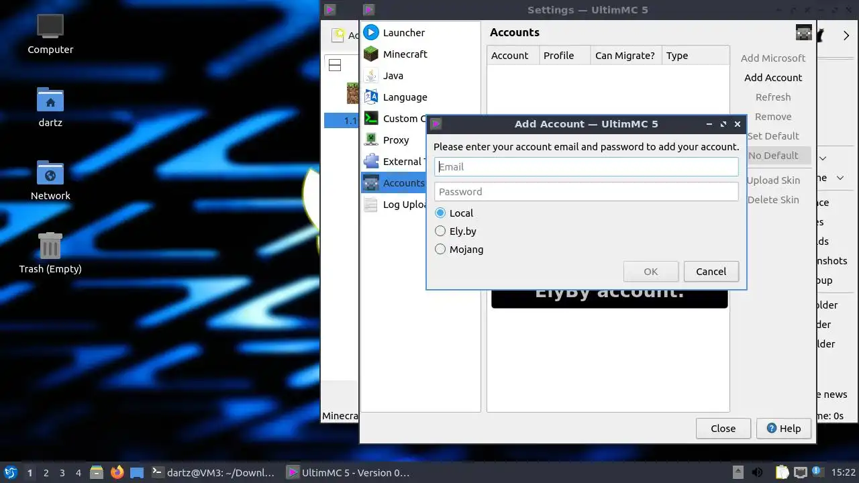
Task: Switch to workspace 3 in the taskbar
Action: 62,472
